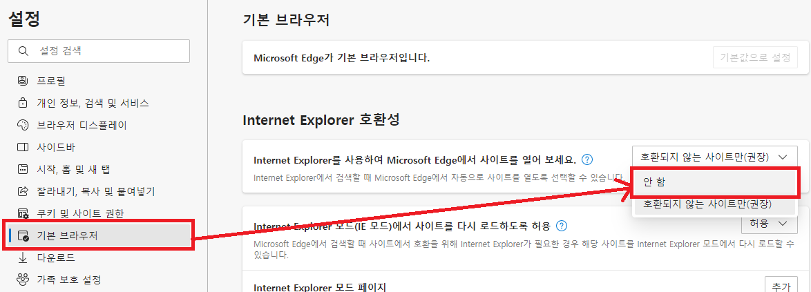This screenshot has width=811, height=292.
Task: Click the Internet Explorer 모드 페이지 label
Action: click(320, 287)
